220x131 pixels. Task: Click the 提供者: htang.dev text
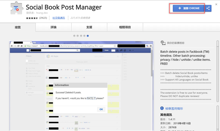coord(37,13)
